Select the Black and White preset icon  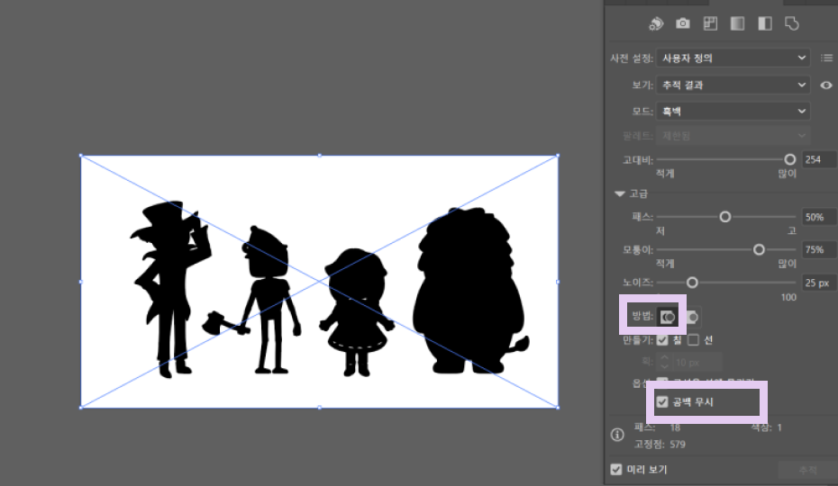coord(765,23)
